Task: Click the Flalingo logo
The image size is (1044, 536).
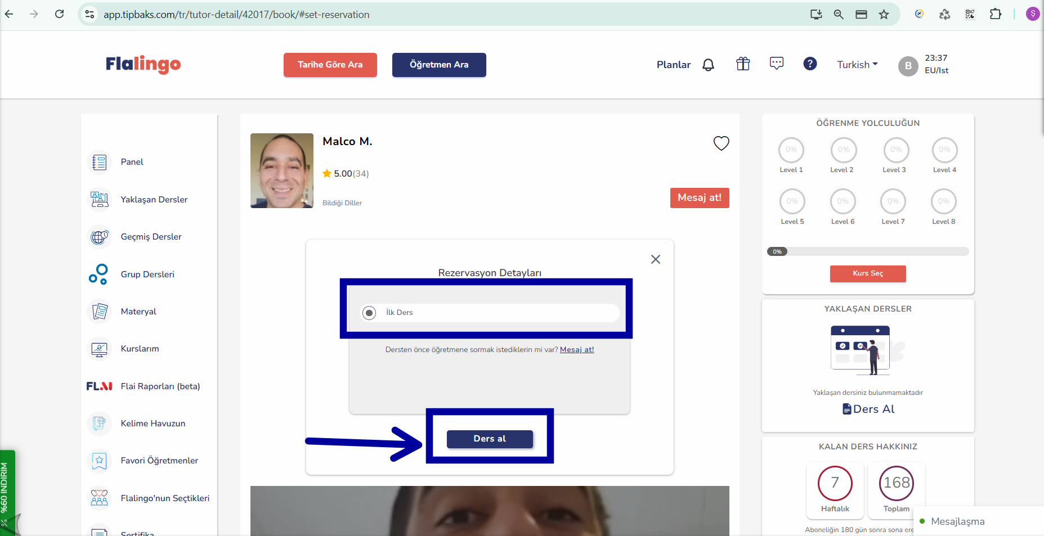Action: (x=143, y=64)
